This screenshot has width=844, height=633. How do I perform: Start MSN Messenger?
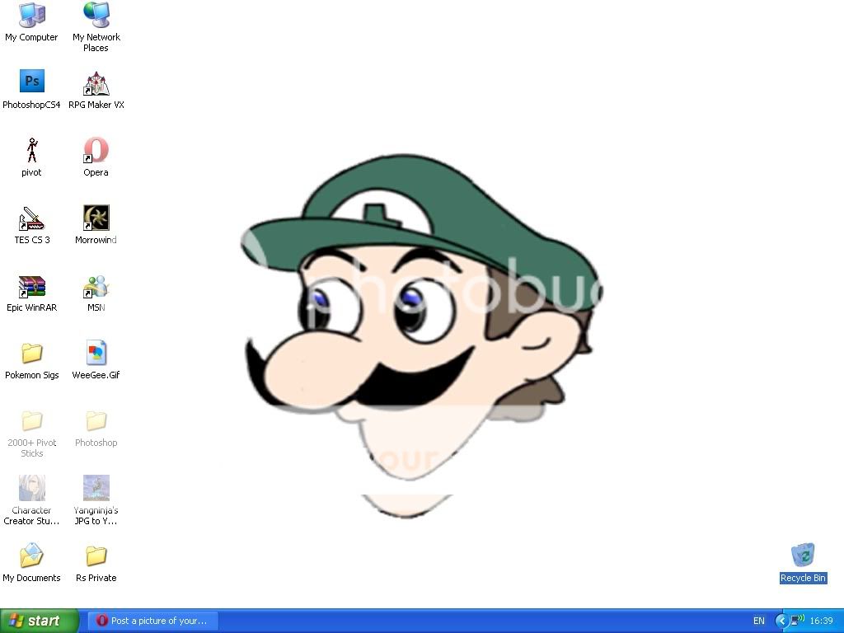[96, 288]
